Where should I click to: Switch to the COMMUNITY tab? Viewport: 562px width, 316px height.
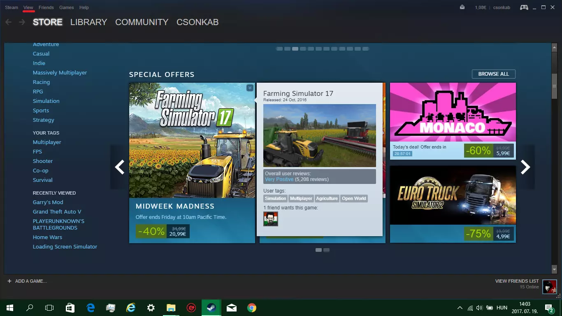coord(142,22)
